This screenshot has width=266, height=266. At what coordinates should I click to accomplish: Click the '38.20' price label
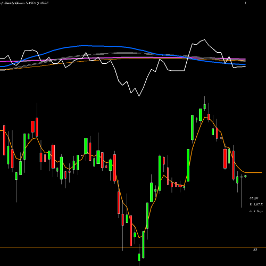254,198
